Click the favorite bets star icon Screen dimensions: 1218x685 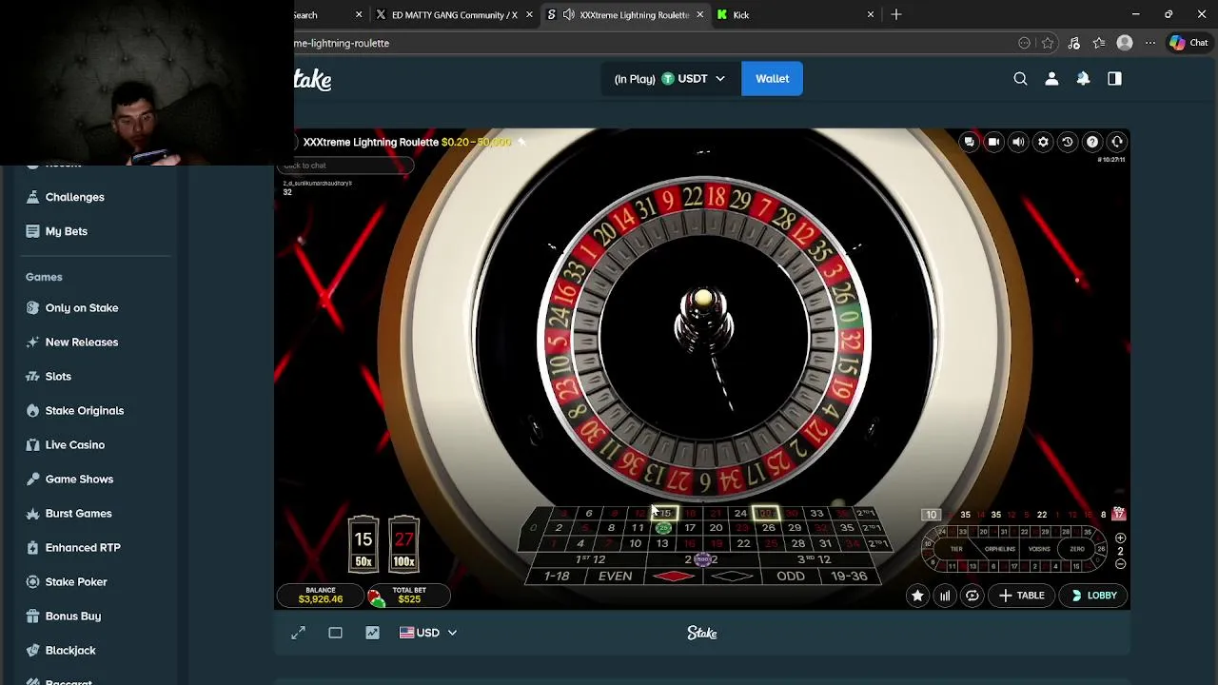[917, 596]
